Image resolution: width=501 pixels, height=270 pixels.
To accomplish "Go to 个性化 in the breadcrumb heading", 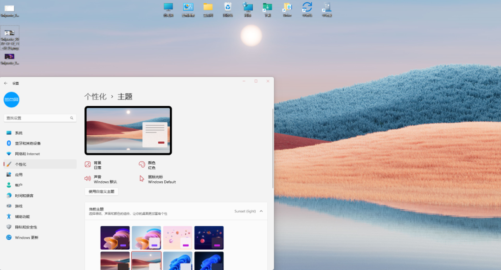I will [x=96, y=96].
